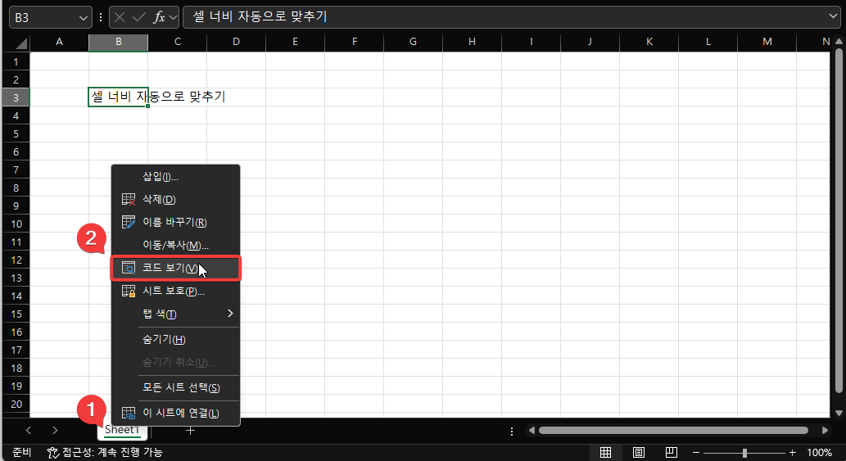This screenshot has height=461, width=846.
Task: Choose 이 시트에 연결(L) entry
Action: [x=175, y=413]
